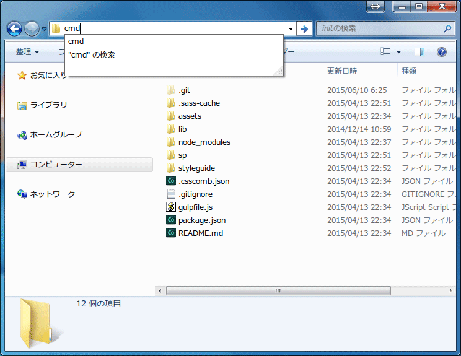The height and width of the screenshot is (356, 461).
Task: Click the assets folder icon
Action: (170, 116)
